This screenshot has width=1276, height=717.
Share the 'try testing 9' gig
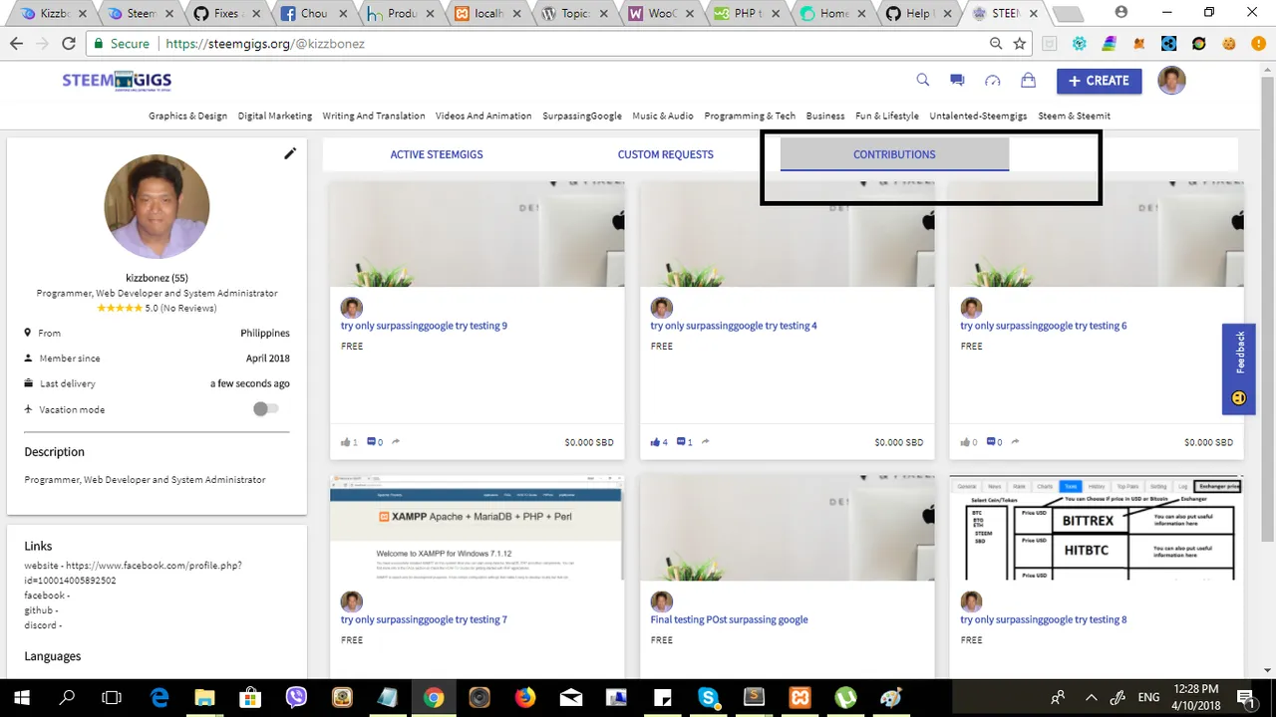click(396, 442)
